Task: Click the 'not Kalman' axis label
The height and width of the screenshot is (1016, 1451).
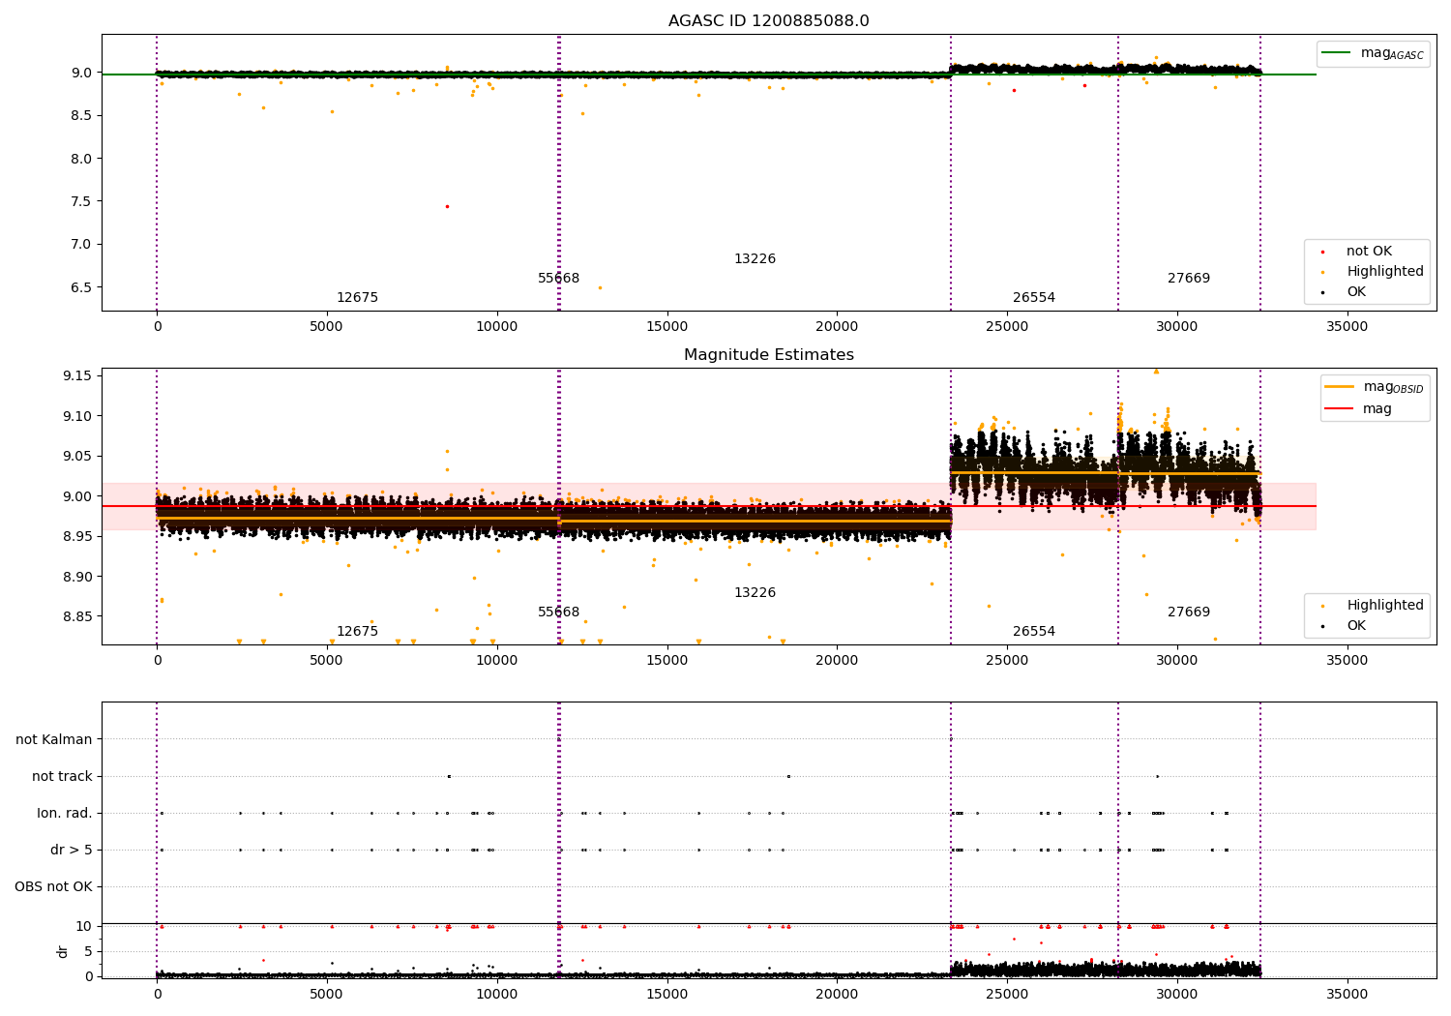Action: pos(54,739)
